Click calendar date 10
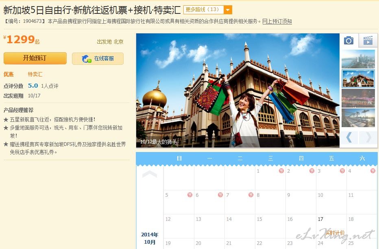The height and width of the screenshot is (249, 379). [x=320, y=195]
